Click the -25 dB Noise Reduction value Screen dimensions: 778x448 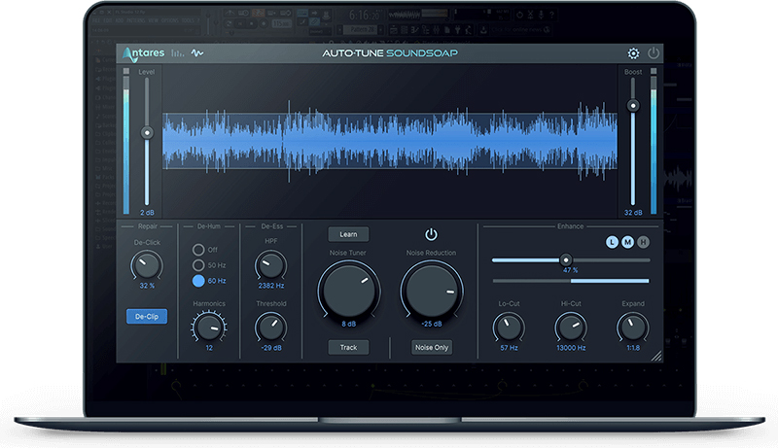(432, 324)
